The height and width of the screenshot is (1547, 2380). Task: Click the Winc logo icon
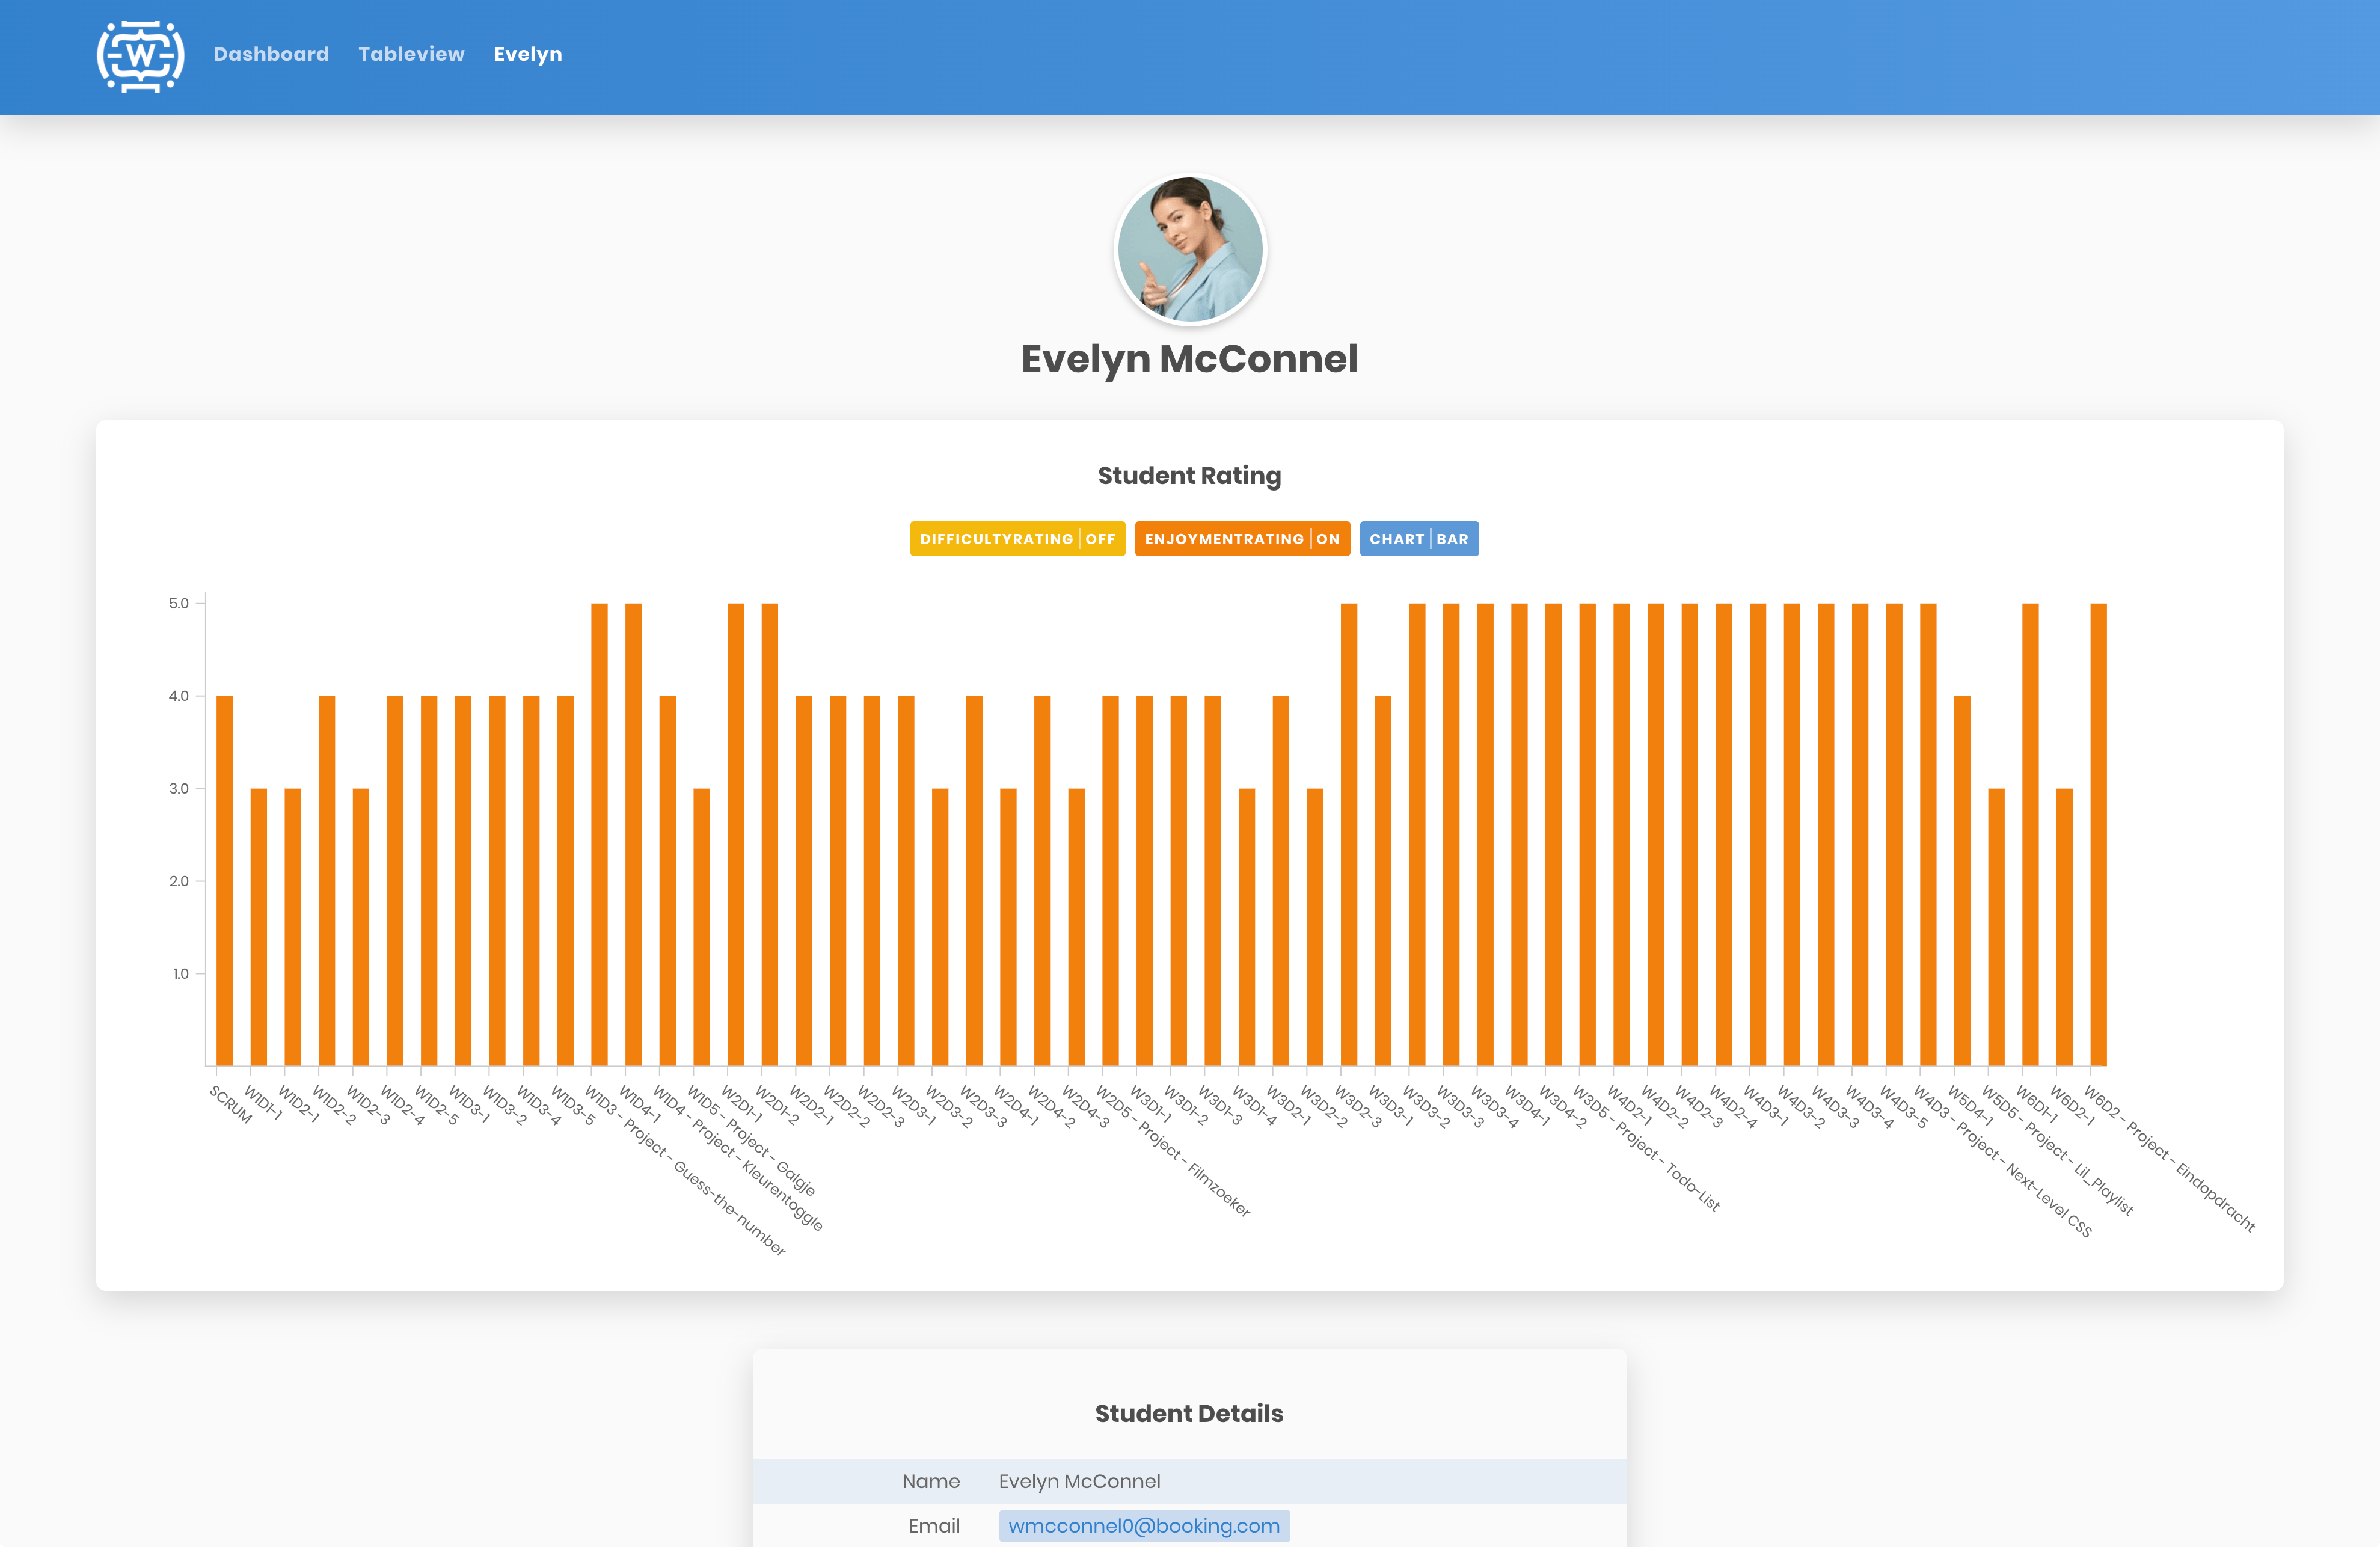click(x=140, y=56)
